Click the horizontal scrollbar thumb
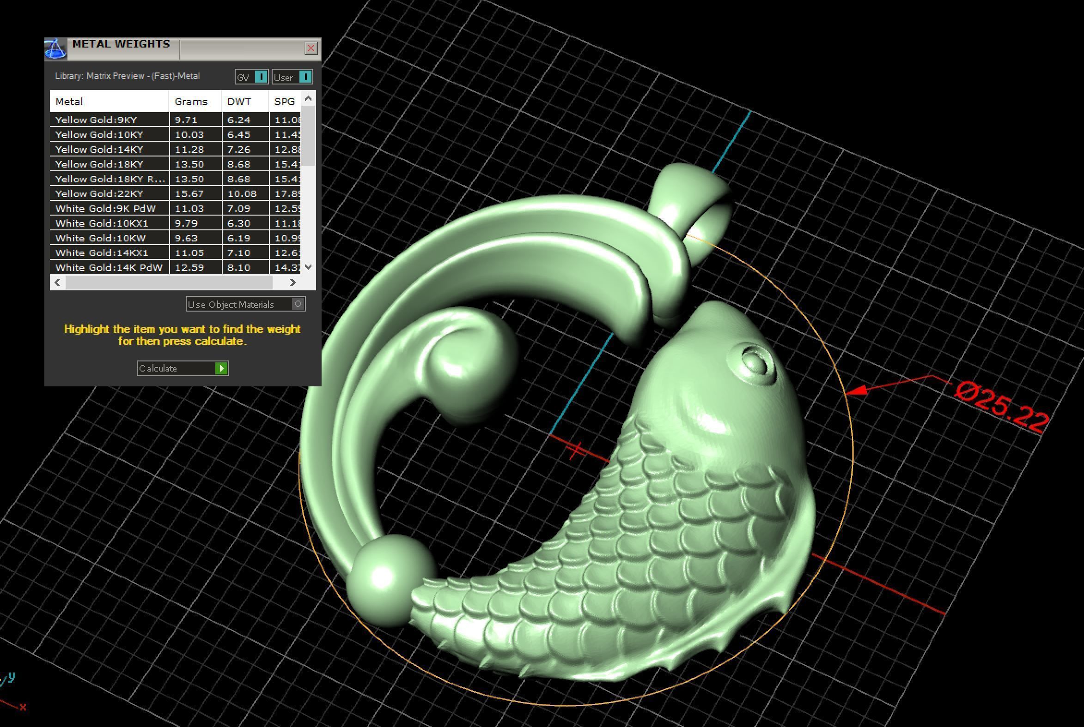 tap(169, 282)
